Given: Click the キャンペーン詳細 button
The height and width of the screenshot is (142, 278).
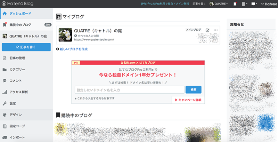Looking at the screenshot, I should tap(188, 100).
